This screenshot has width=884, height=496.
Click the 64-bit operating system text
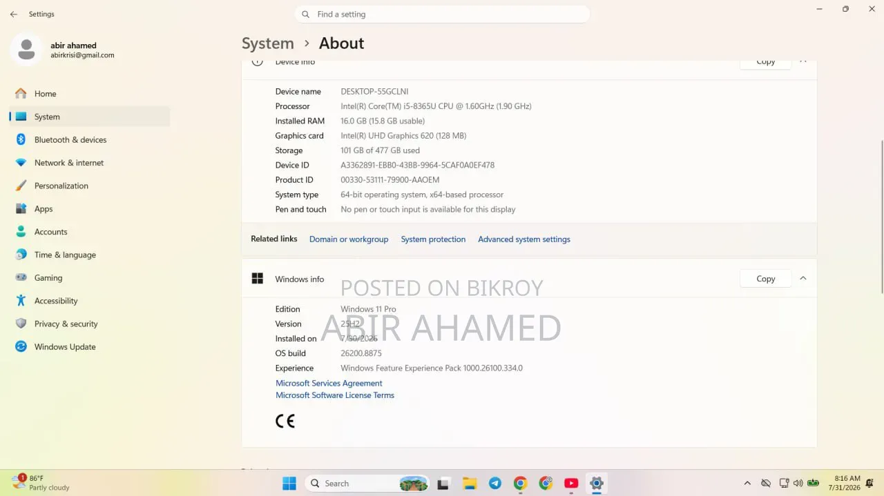click(x=422, y=195)
